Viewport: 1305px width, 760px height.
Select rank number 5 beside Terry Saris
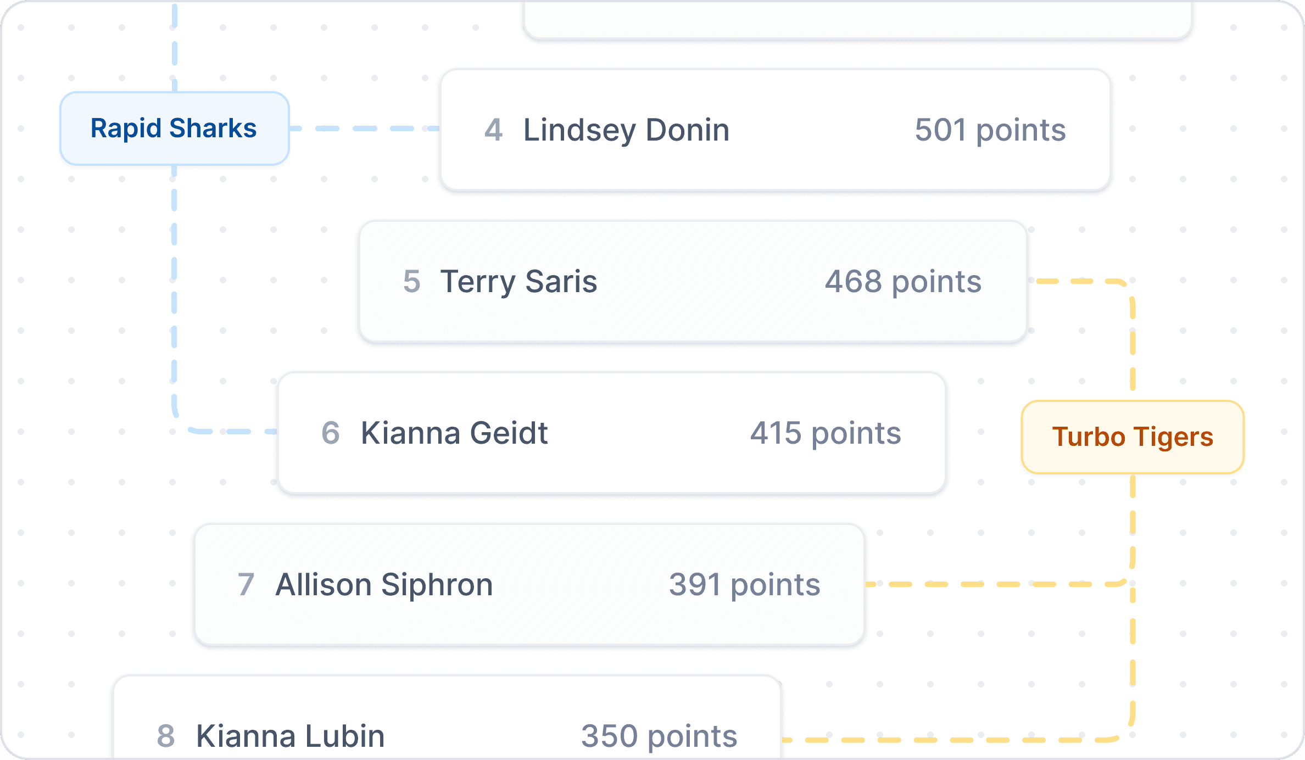411,282
